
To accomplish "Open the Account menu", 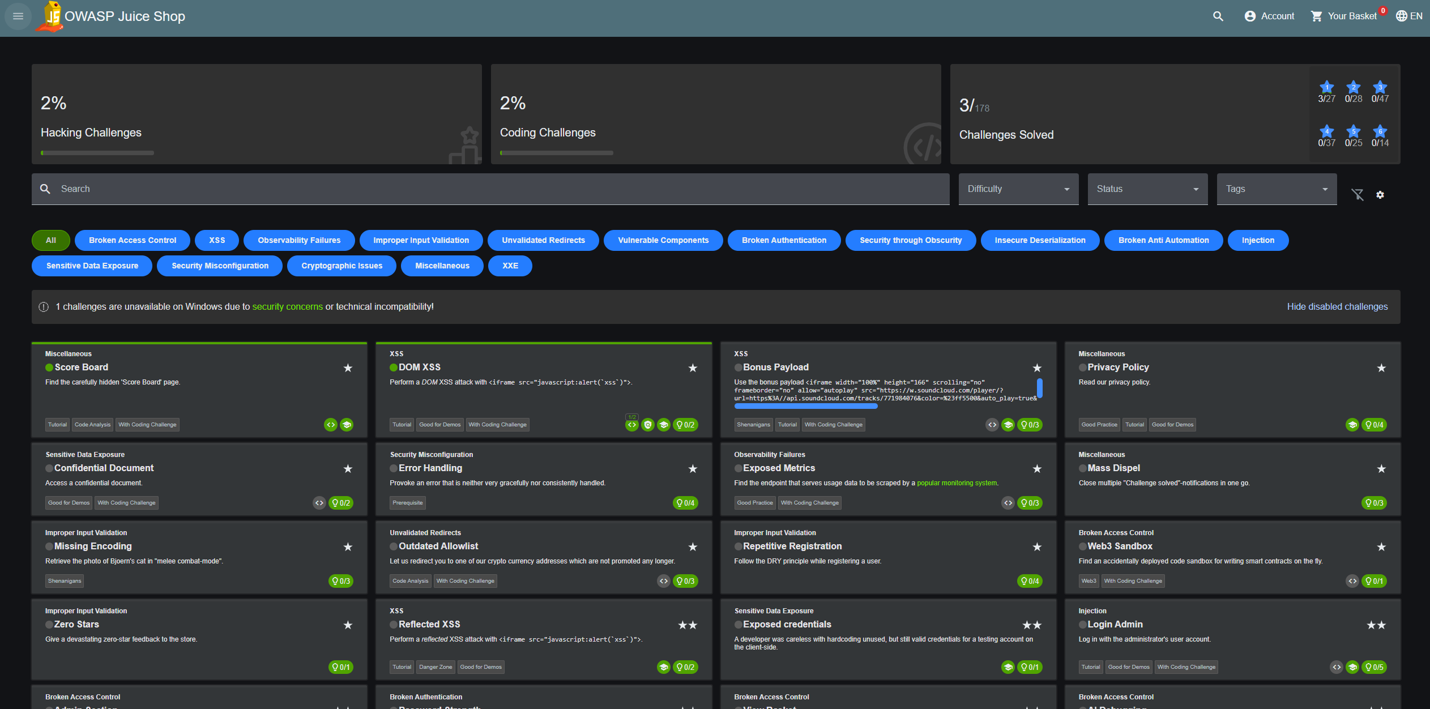I will pos(1269,16).
